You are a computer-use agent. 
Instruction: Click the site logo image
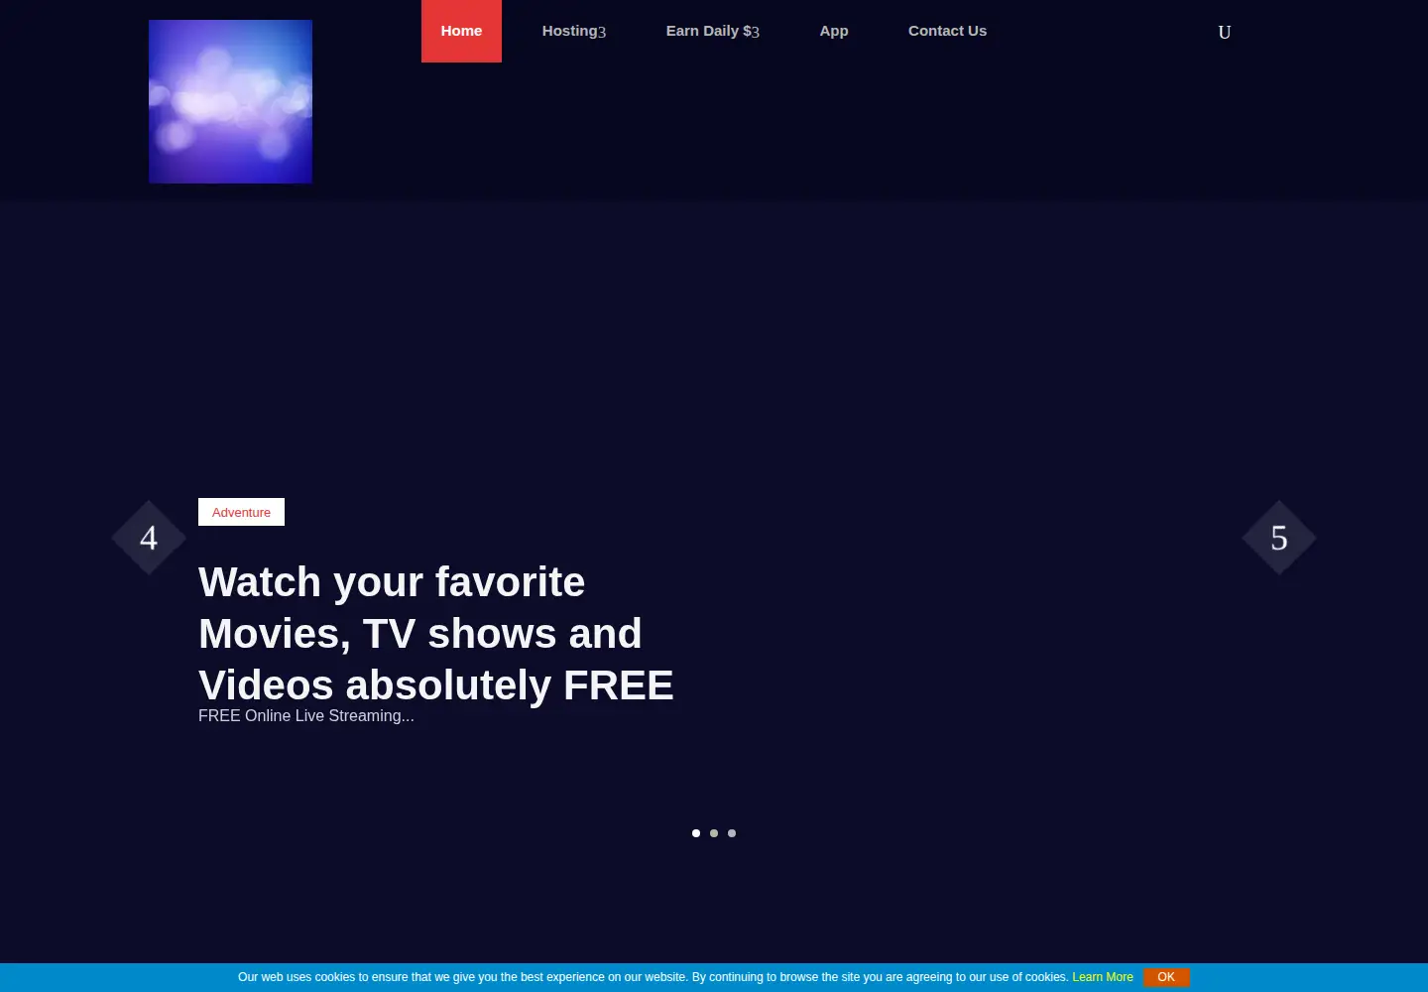click(230, 101)
